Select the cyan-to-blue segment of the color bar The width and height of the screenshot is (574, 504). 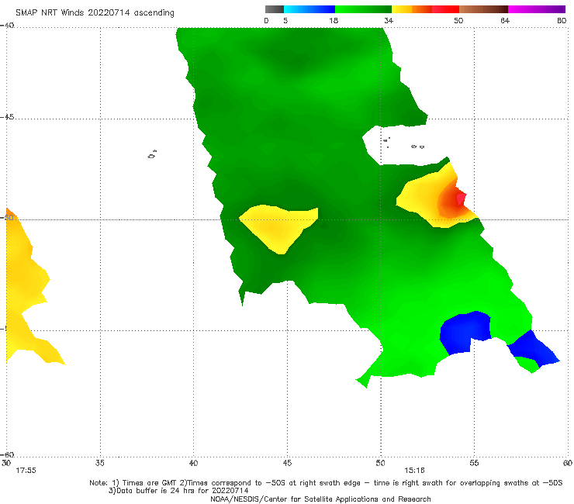(309, 9)
